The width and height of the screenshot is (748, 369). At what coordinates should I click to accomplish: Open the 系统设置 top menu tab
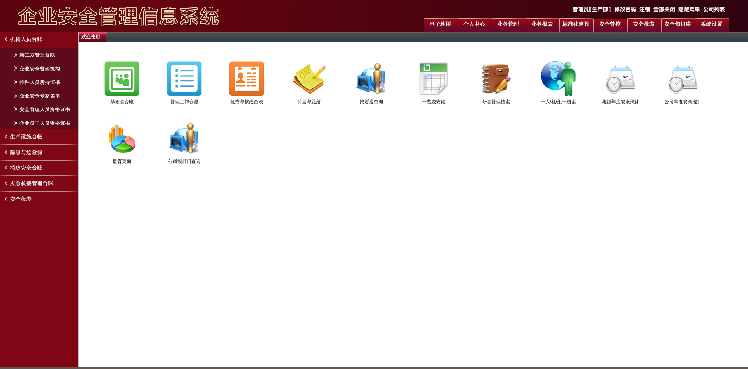(711, 25)
